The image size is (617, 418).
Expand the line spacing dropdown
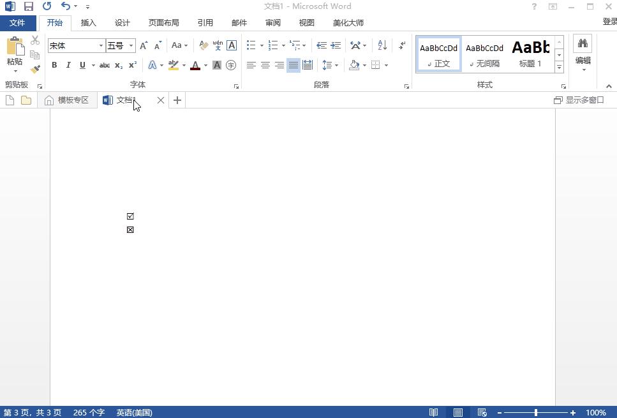(337, 64)
